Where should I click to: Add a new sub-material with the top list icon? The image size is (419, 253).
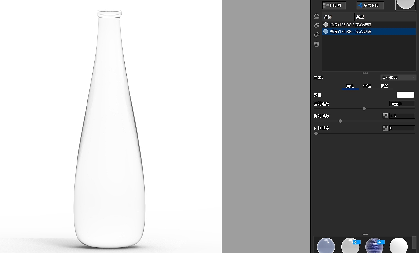[x=317, y=16]
